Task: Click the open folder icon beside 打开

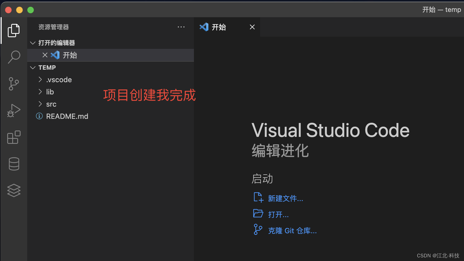Action: (x=258, y=214)
